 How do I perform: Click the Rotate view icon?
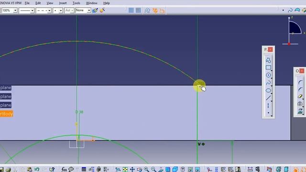139,169
